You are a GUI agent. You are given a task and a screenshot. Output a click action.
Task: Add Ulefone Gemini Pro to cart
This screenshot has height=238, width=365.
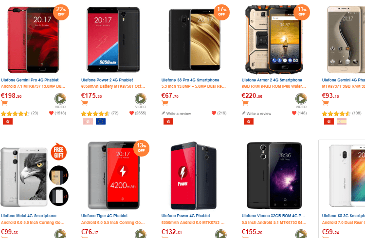click(x=4, y=103)
